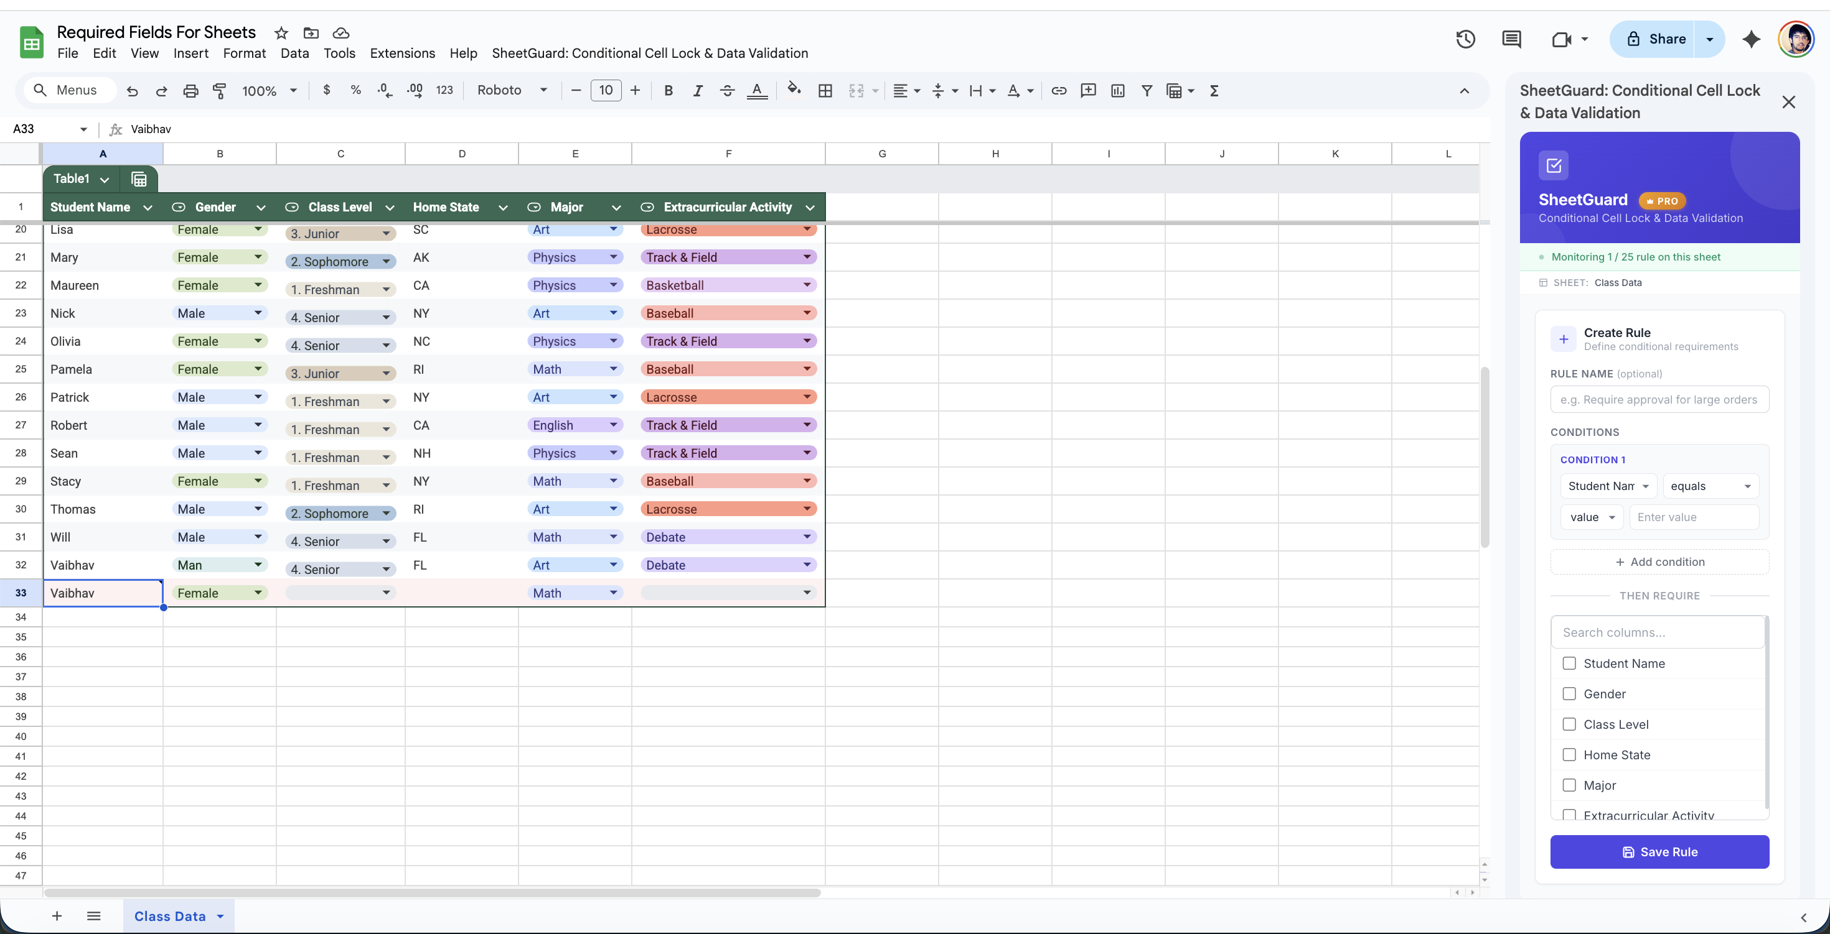
Task: Open the fill color picker
Action: pos(794,90)
